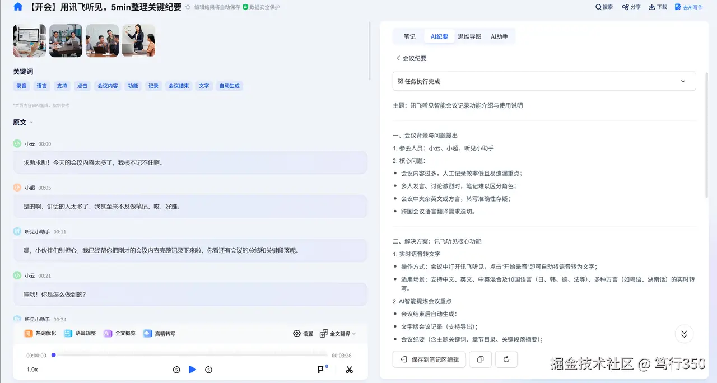717x383 pixels.
Task: Click transcript line 是的啊，讲话的人太多了
Action: pyautogui.click(x=190, y=206)
